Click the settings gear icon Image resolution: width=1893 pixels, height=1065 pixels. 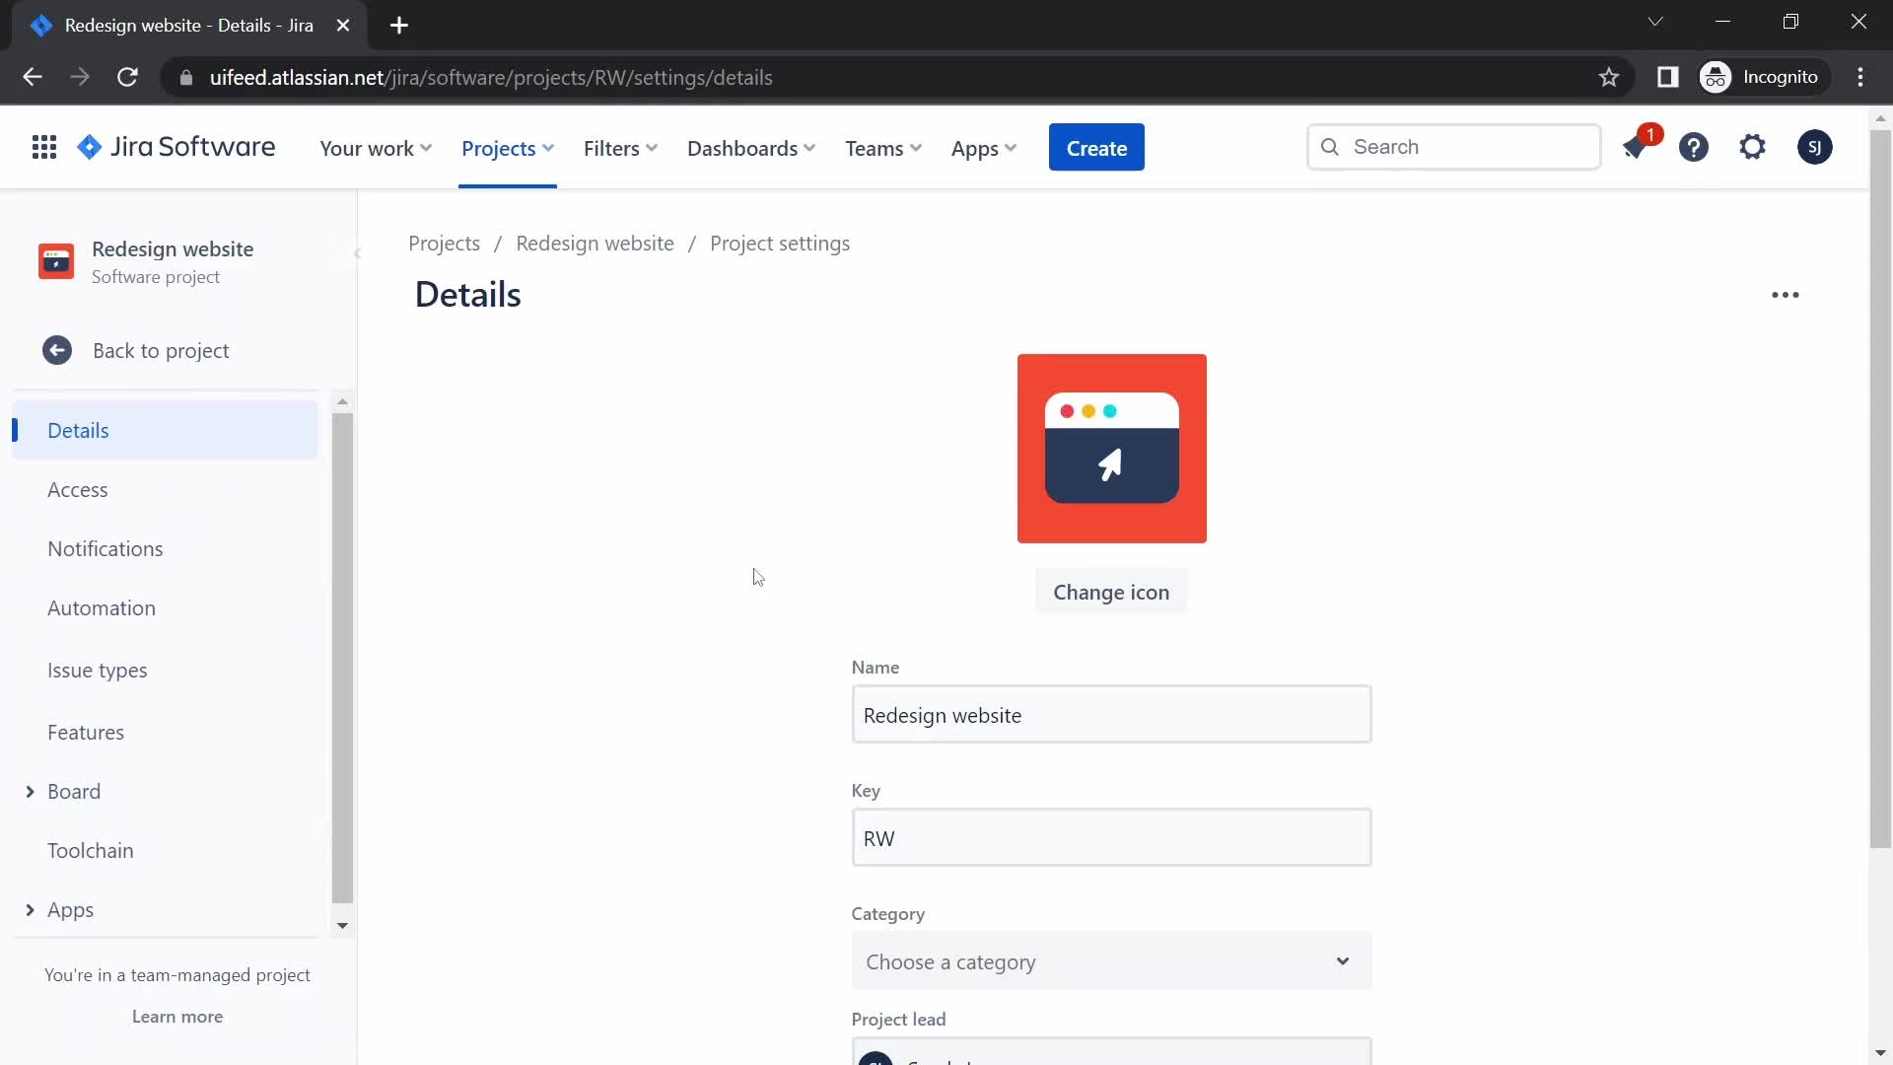tap(1754, 146)
